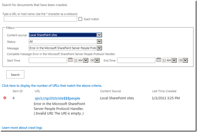This screenshot has width=197, height=132.
Task: Open the Start Time hour dropdown
Action: (x=81, y=60)
